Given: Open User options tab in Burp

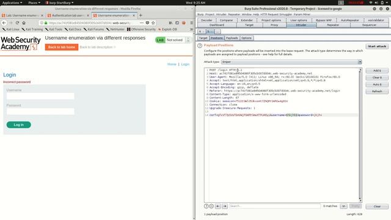Looking at the screenshot, I should 299,20.
